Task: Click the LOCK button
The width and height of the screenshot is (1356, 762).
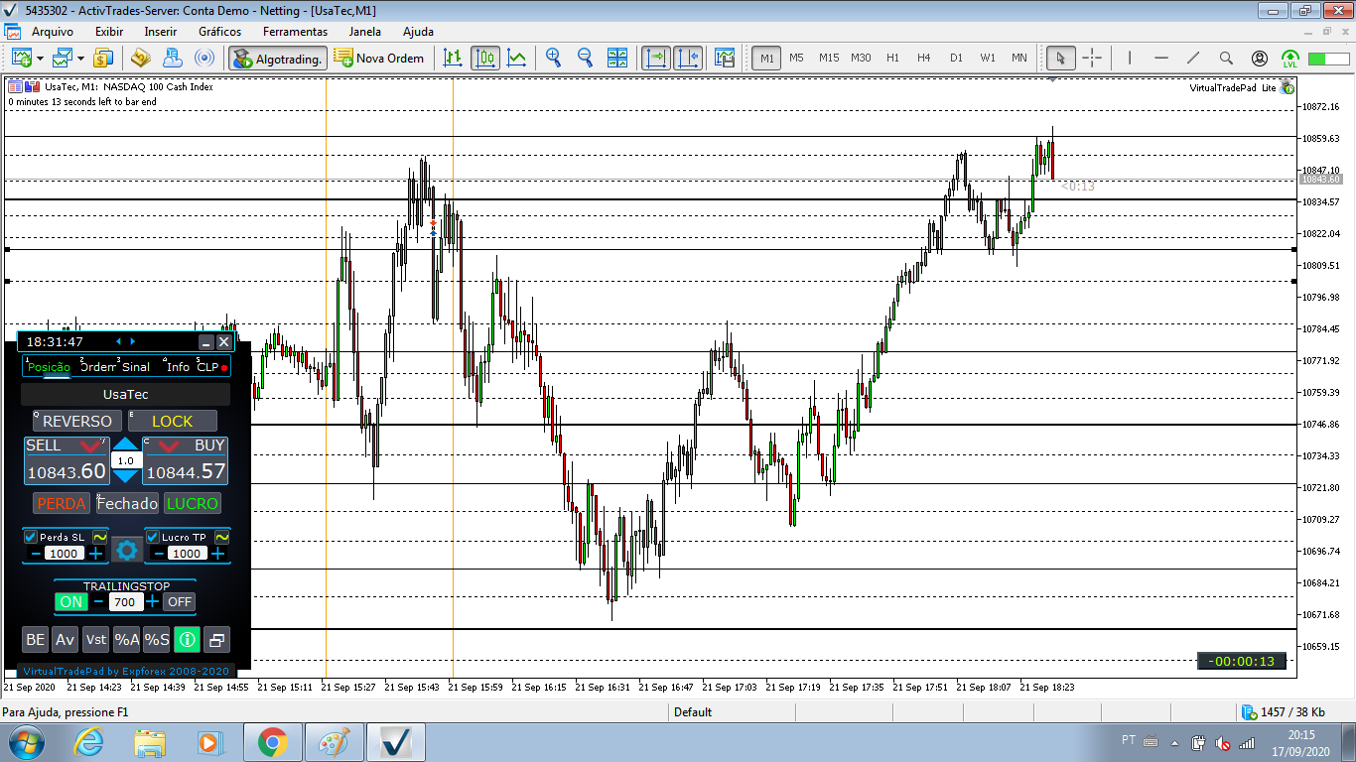Action: [x=173, y=422]
